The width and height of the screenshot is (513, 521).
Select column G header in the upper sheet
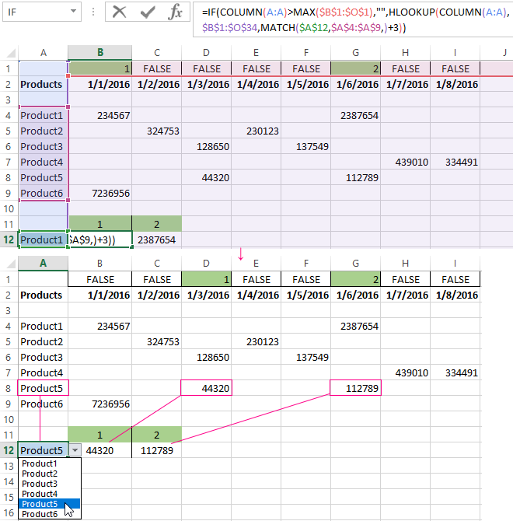356,52
